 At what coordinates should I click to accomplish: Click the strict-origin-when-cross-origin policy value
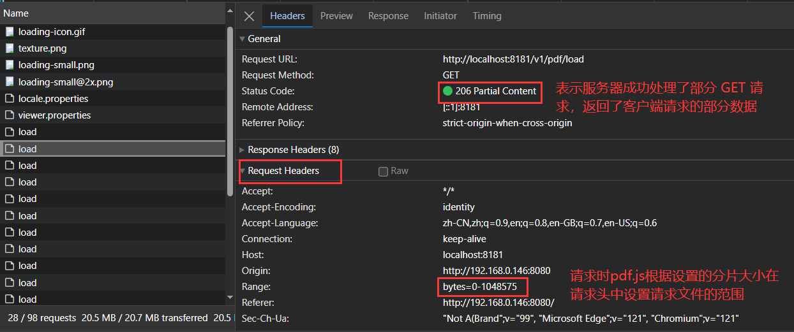(x=507, y=123)
